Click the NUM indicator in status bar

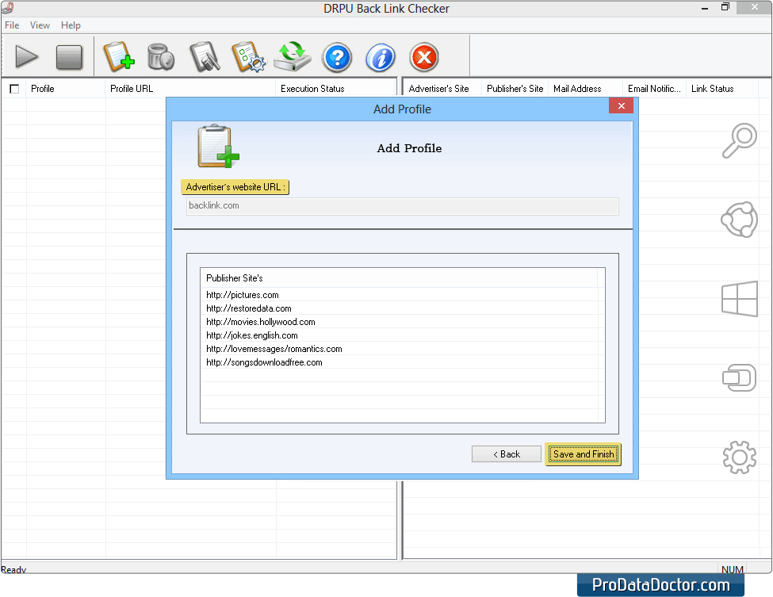click(732, 569)
